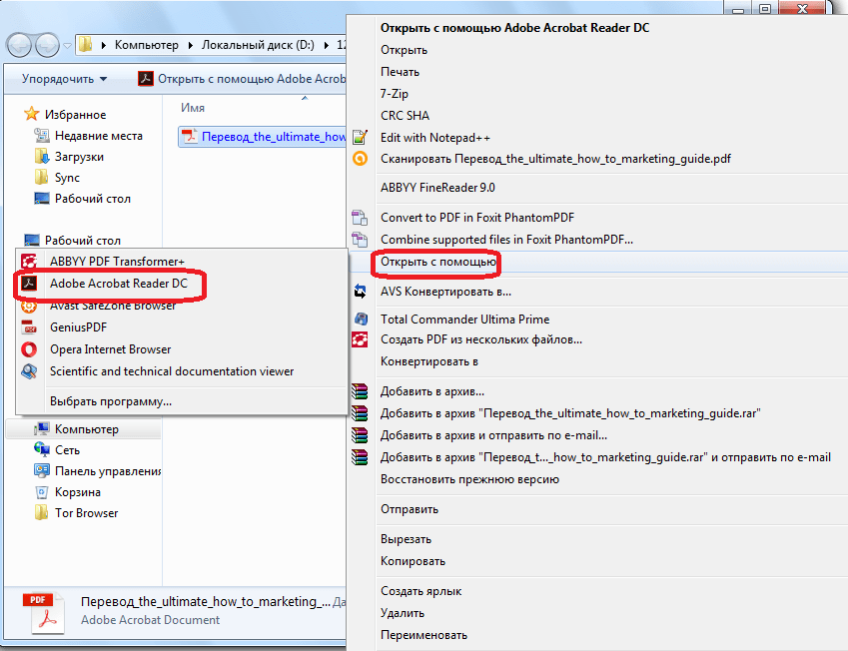Screen dimensions: 848x651
Task: Click the GeniusPDF program icon
Action: coord(29,327)
